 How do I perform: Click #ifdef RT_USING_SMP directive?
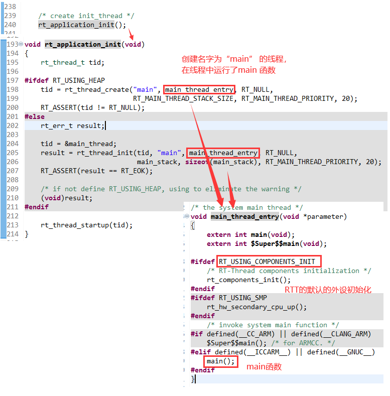point(229,298)
